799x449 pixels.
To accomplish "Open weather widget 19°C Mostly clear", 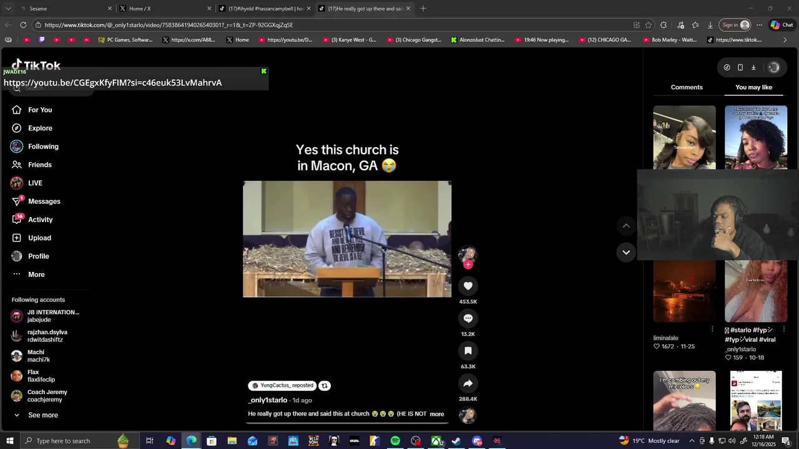I will (649, 441).
